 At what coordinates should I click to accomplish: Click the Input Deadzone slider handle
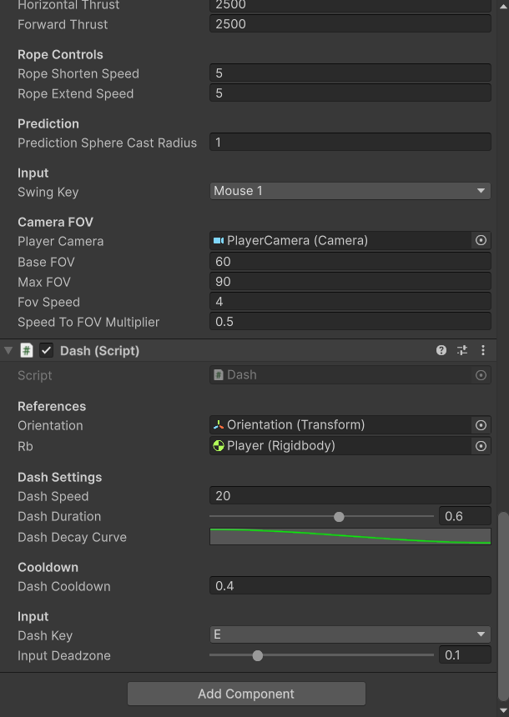coord(258,655)
